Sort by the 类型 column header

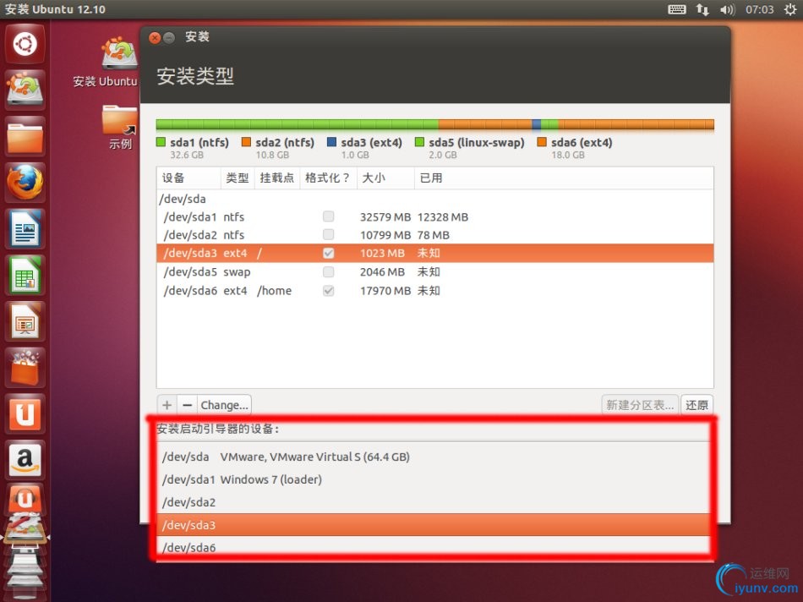[x=238, y=178]
